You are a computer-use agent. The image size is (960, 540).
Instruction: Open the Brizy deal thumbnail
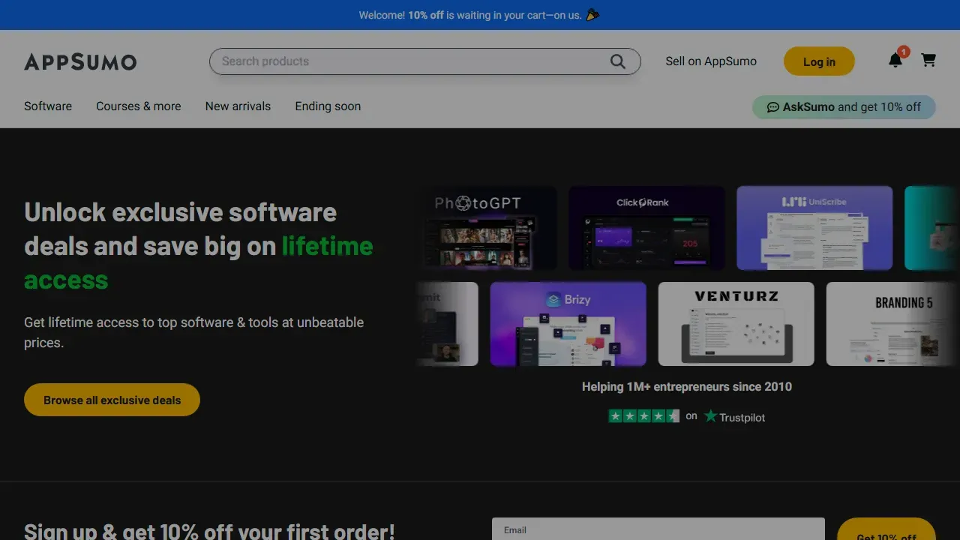click(x=568, y=324)
